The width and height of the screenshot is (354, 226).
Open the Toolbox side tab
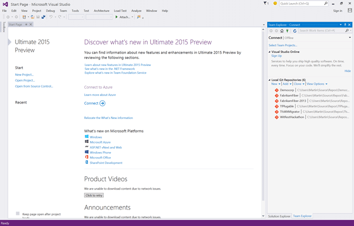[4, 27]
